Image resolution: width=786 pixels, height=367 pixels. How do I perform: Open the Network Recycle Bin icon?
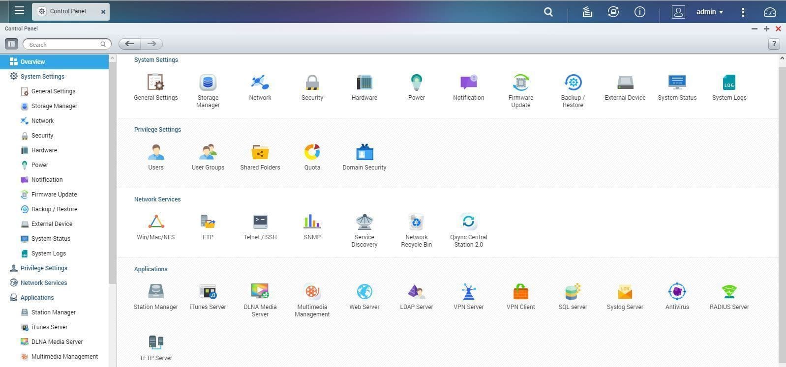click(416, 223)
